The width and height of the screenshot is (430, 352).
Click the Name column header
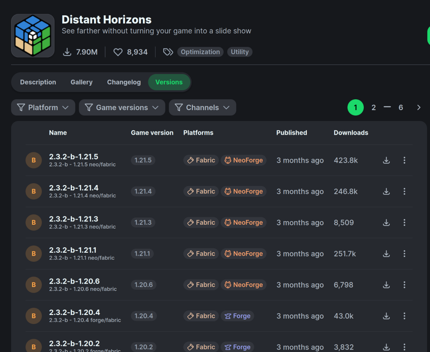click(x=58, y=133)
